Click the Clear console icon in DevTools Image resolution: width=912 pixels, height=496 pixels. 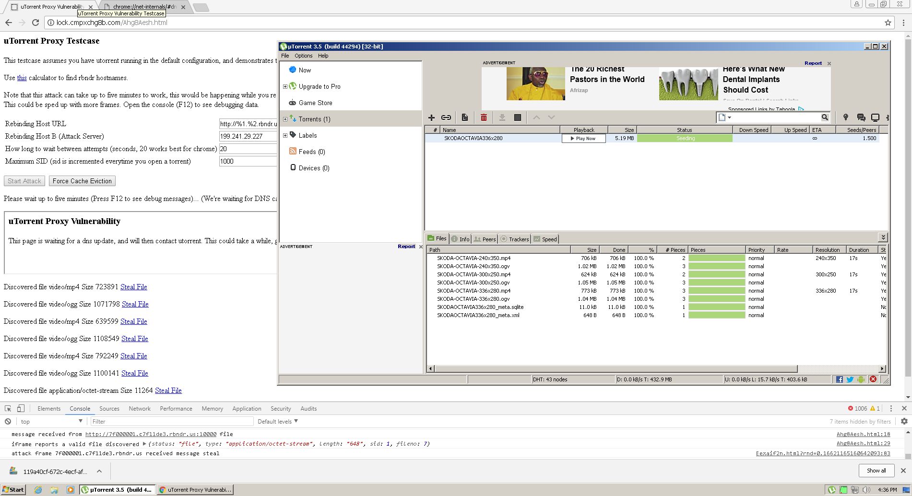(8, 422)
